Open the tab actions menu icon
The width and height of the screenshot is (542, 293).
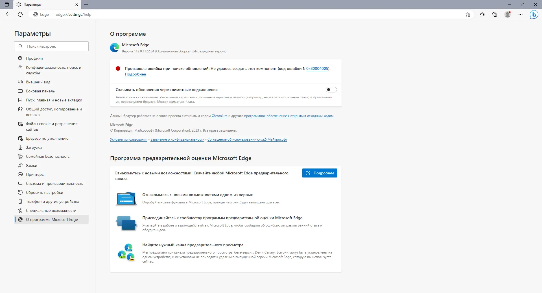7,5
